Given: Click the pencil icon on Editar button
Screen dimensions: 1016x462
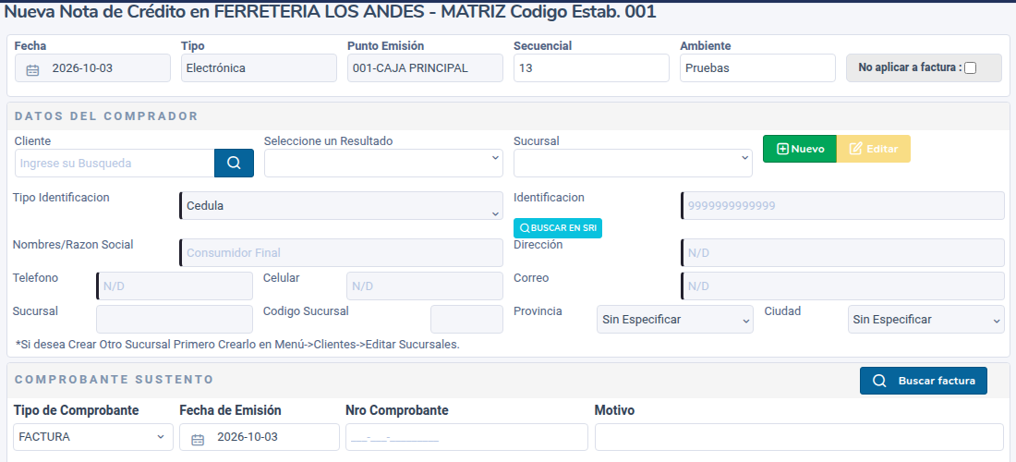Looking at the screenshot, I should coord(855,149).
